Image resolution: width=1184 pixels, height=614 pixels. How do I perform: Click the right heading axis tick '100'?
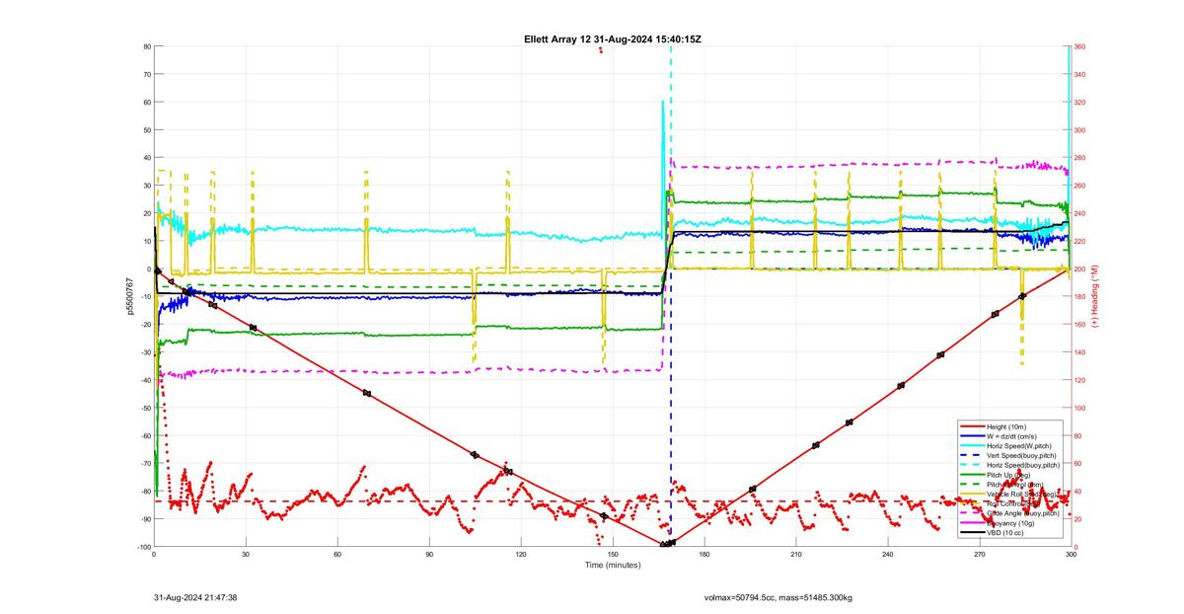pyautogui.click(x=1080, y=408)
